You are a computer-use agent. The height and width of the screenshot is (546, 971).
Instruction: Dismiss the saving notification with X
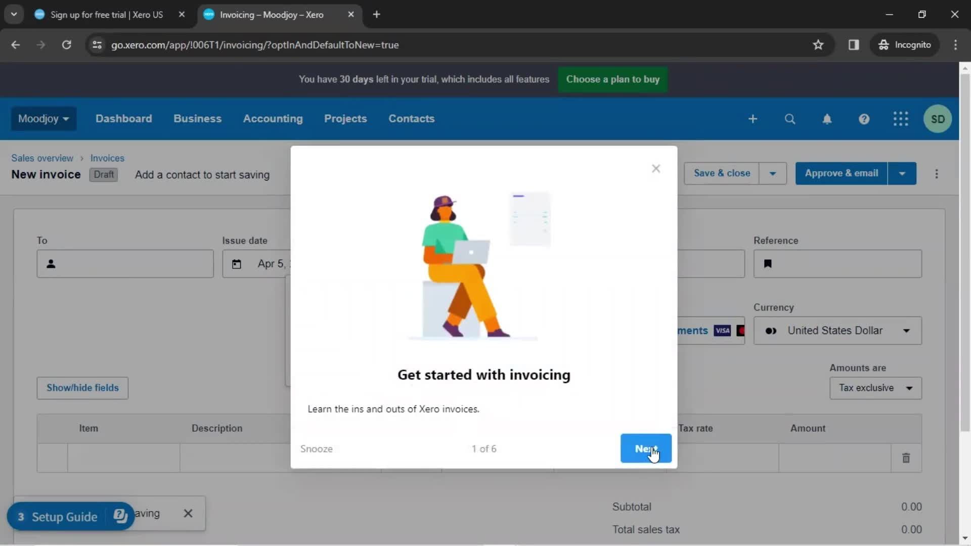[188, 514]
